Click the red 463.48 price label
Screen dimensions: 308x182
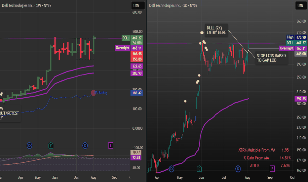click(x=137, y=54)
